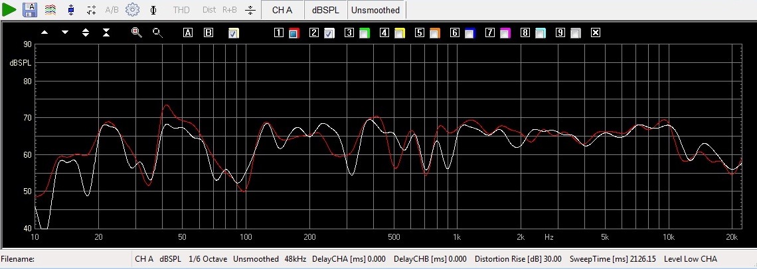Enable the gray overlay 9 checkbox
The width and height of the screenshot is (757, 269).
[576, 32]
